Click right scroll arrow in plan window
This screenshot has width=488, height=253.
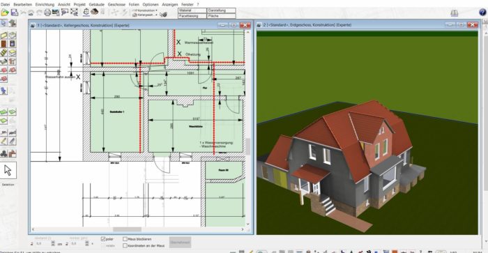coord(243,230)
